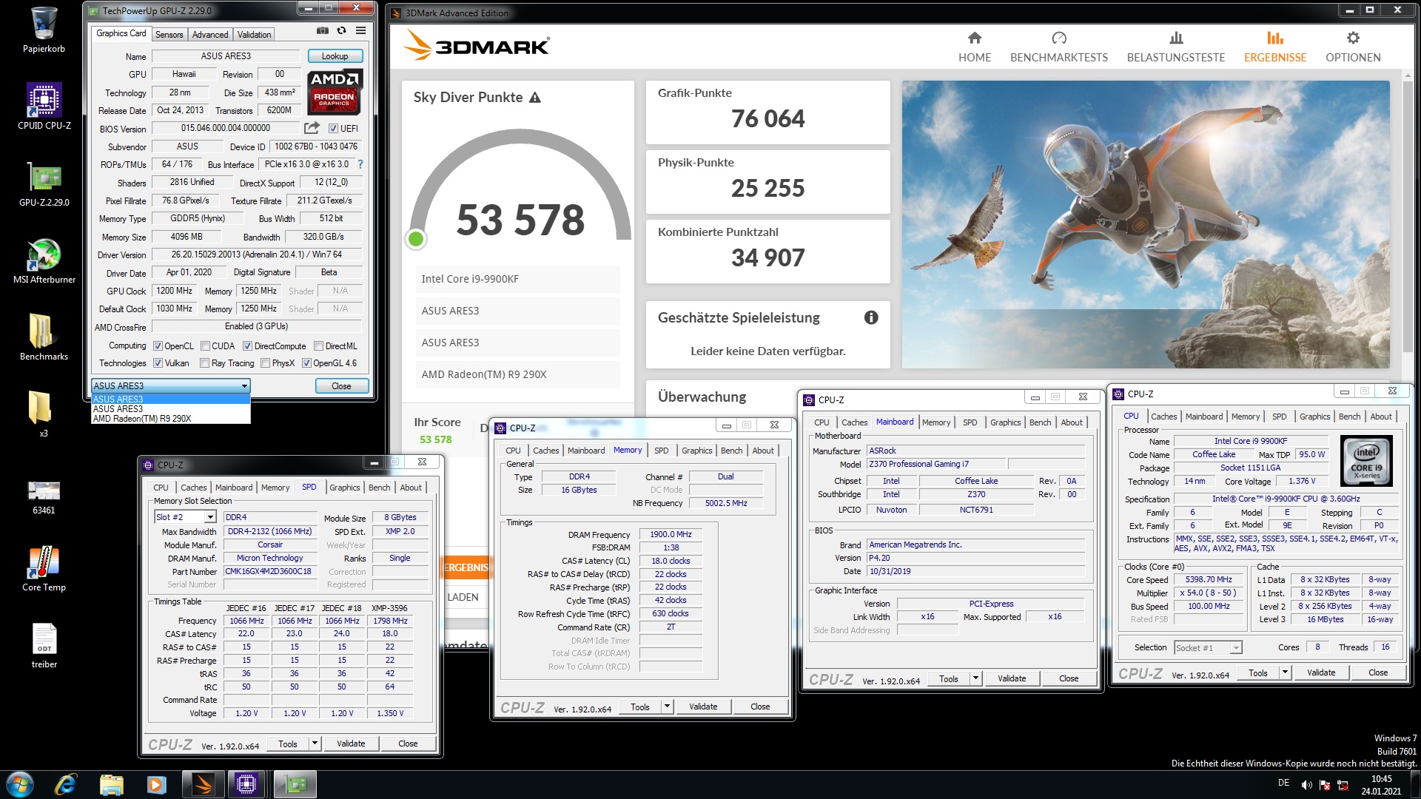Switch to CPU-Z via taskbar icon
This screenshot has height=799, width=1421.
click(246, 784)
